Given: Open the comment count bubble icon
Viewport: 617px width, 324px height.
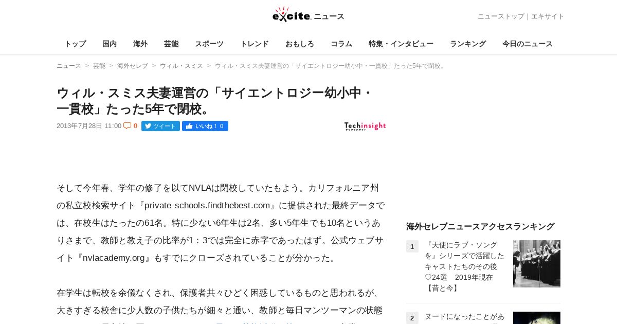Looking at the screenshot, I should click(128, 126).
